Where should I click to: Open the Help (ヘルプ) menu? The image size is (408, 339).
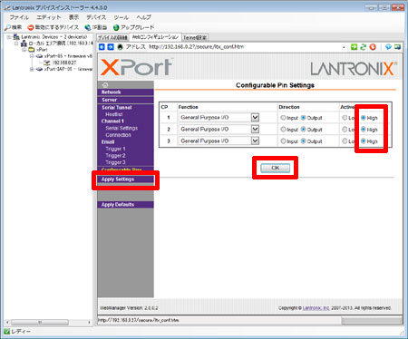point(143,17)
